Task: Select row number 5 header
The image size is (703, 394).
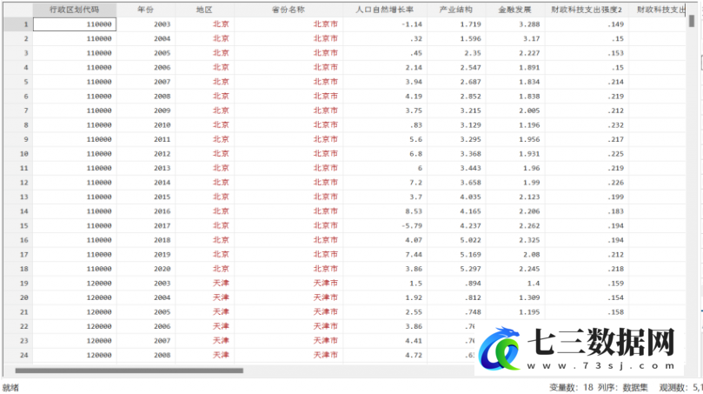Action: (x=18, y=82)
